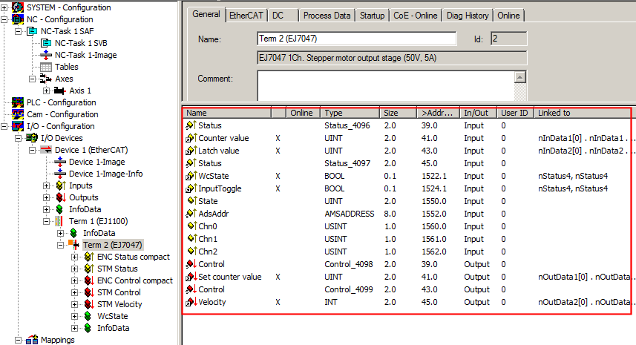This screenshot has height=345, width=636.
Task: Click the Velocity output variable icon
Action: click(191, 302)
